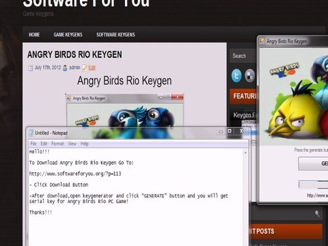Screen dimensions: 328x246
Task: Click the Edit link beside admin
Action: pos(92,68)
